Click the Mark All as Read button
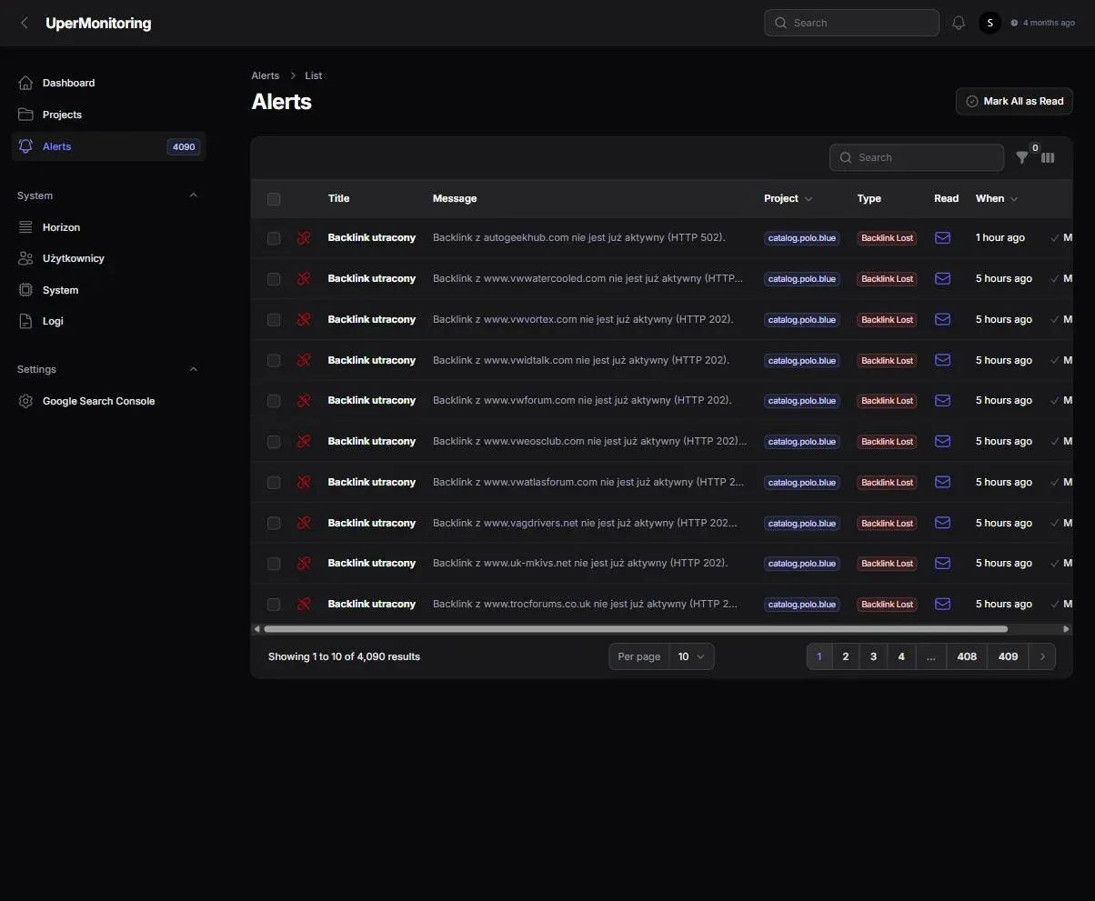The height and width of the screenshot is (901, 1095). click(1014, 101)
